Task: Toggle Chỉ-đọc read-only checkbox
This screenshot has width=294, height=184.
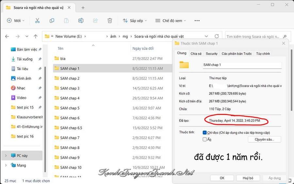Action: point(204,133)
